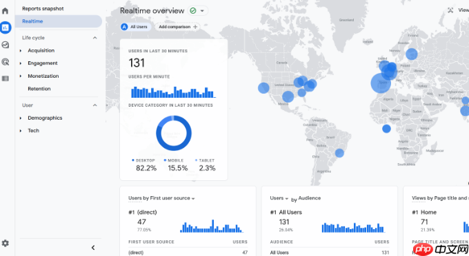This screenshot has height=256, width=469.
Task: Collapse the Life cycle section
Action: [94, 38]
